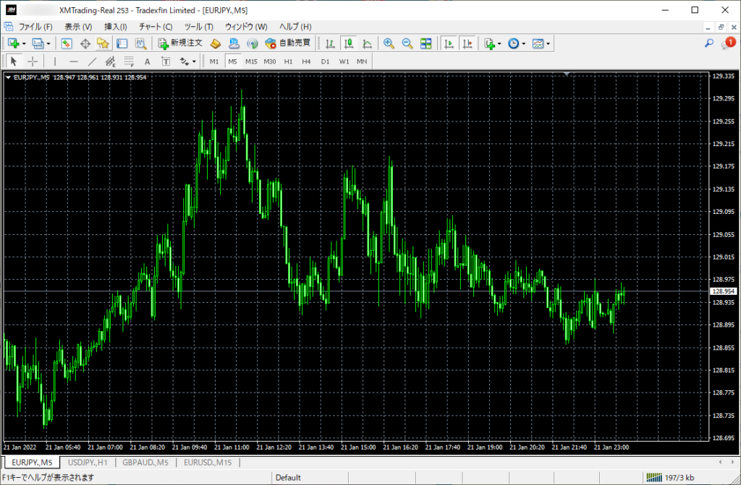Click the 新規注文 new order button
This screenshot has height=485, width=741.
point(180,43)
